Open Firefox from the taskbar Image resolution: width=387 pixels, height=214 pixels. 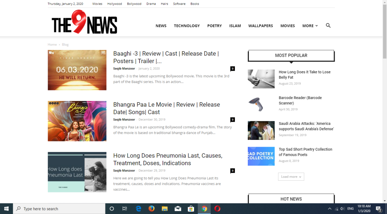click(151, 209)
